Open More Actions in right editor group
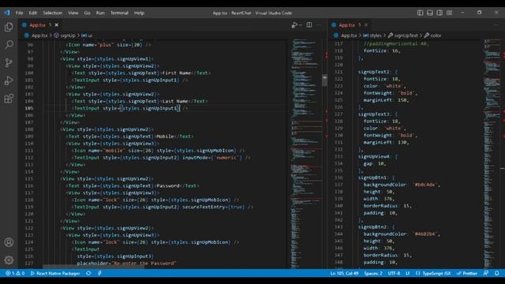This screenshot has height=284, width=505. point(496,24)
